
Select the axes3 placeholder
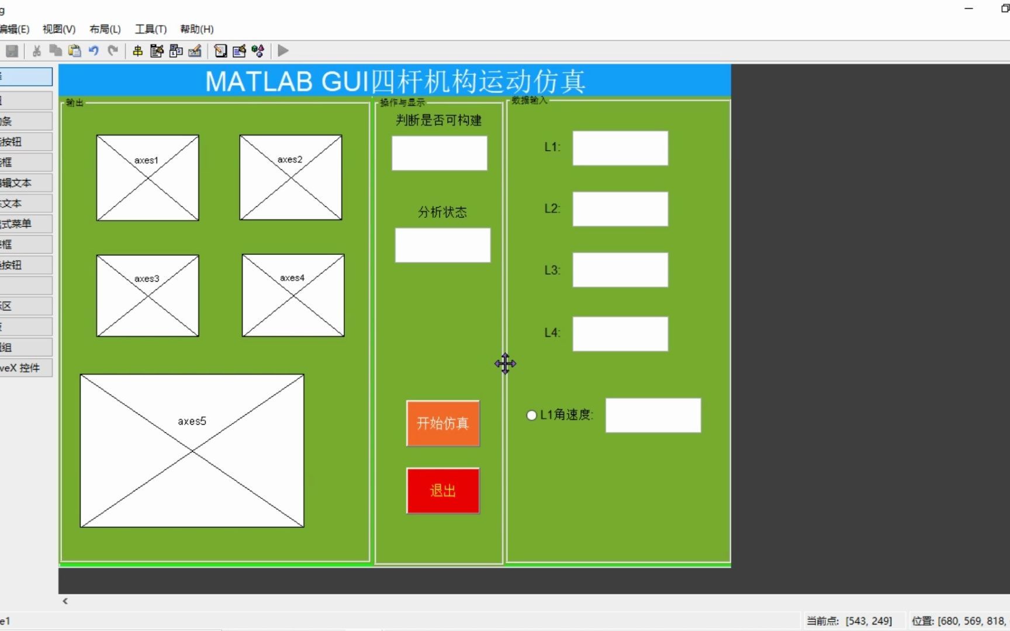point(148,296)
